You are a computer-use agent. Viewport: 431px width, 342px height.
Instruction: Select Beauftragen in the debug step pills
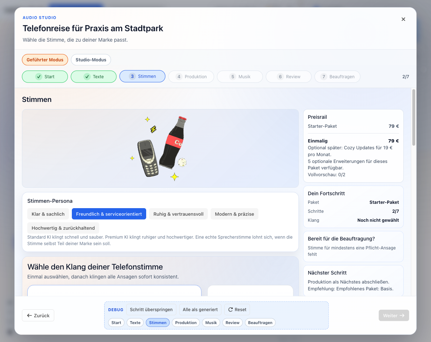point(260,322)
